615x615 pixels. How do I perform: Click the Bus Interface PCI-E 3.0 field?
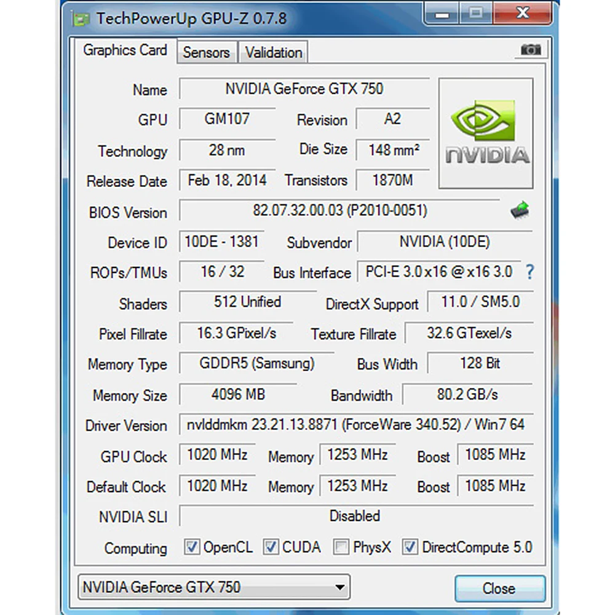coord(439,272)
